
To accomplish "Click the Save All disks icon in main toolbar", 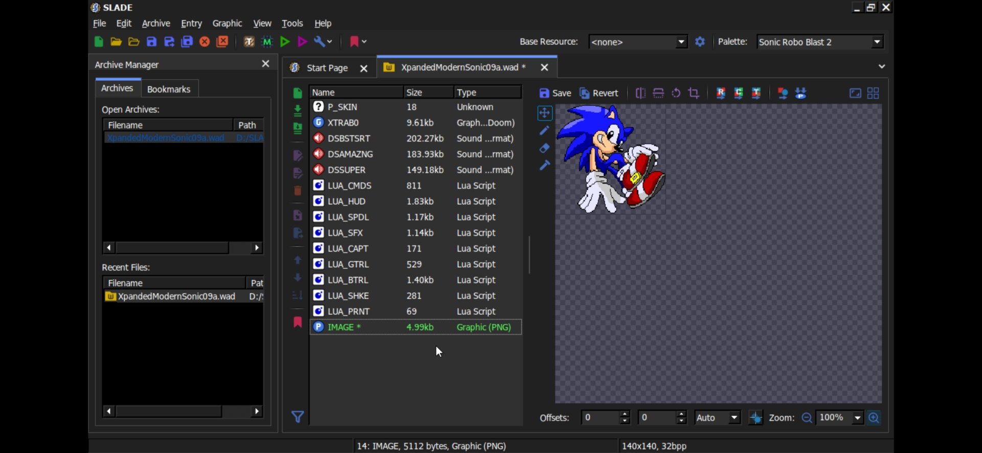I will pyautogui.click(x=187, y=42).
